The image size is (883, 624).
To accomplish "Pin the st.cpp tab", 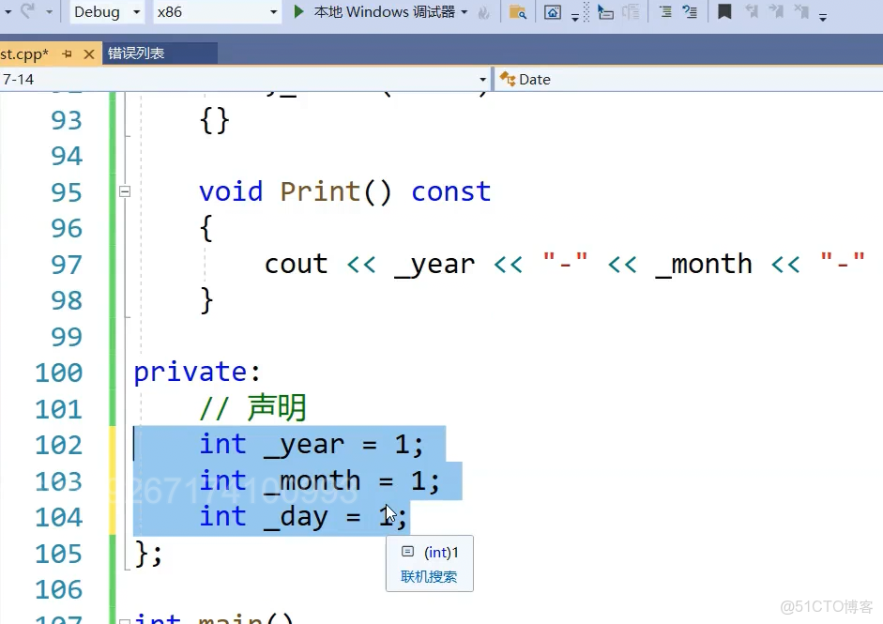I will click(67, 54).
